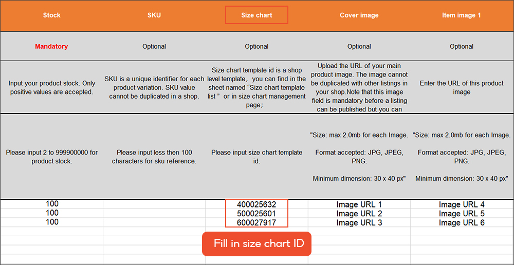514x265 pixels.
Task: Select the stock cell in the 400025632 row
Action: (51, 204)
